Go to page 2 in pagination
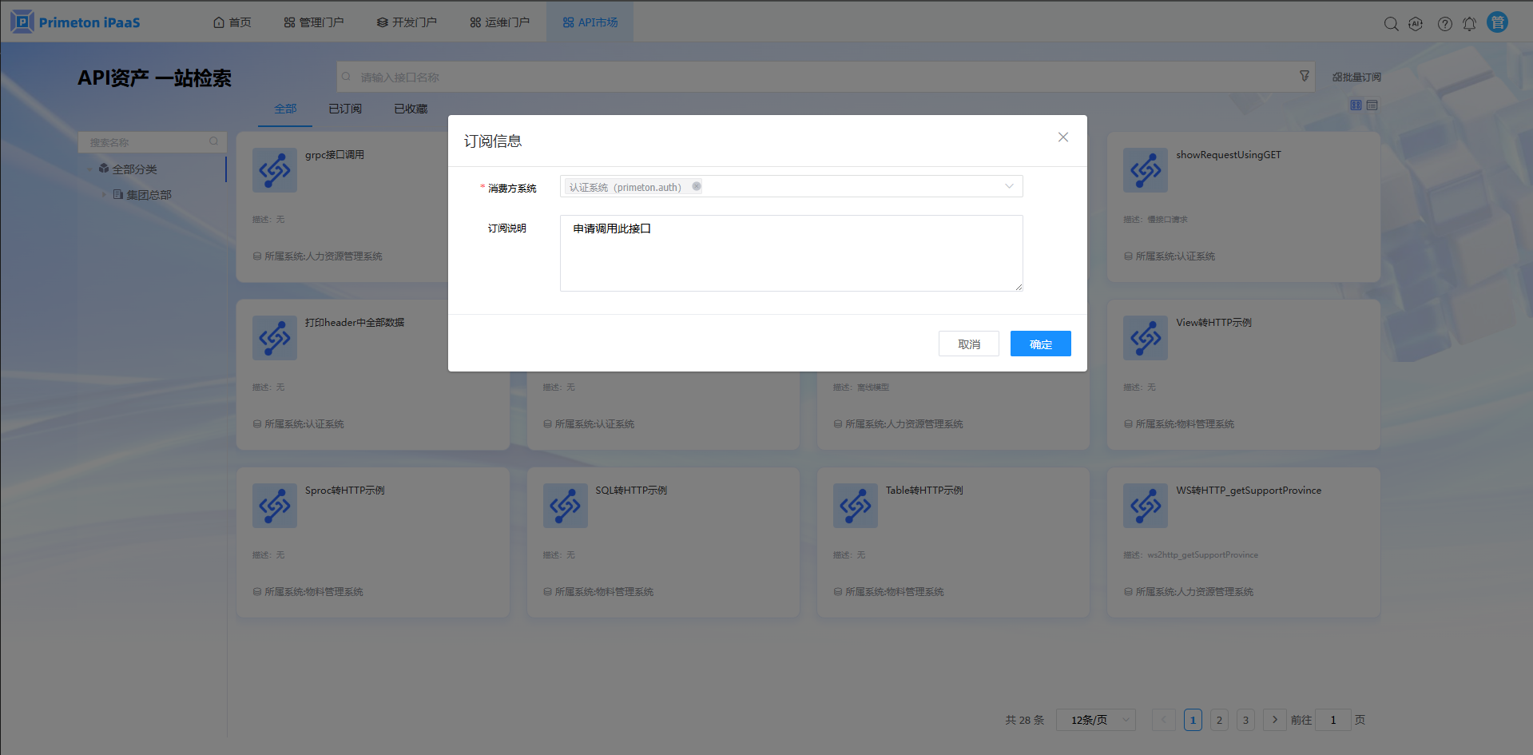Viewport: 1533px width, 755px height. coord(1219,720)
